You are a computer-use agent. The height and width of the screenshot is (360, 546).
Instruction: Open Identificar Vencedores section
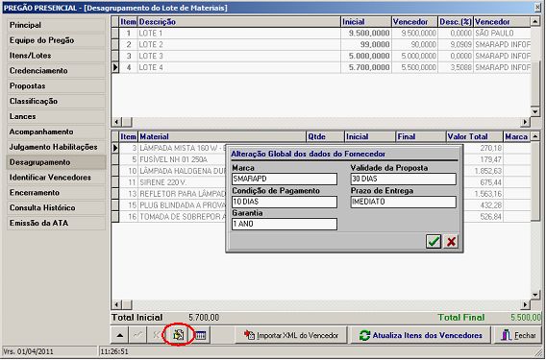click(56, 178)
